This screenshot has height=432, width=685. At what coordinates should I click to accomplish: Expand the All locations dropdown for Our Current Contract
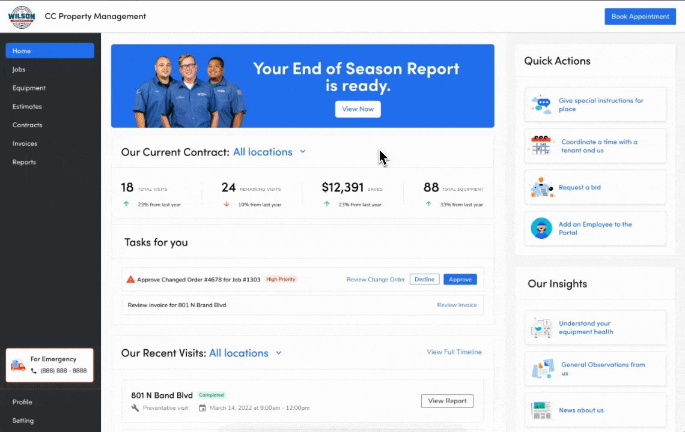point(303,152)
